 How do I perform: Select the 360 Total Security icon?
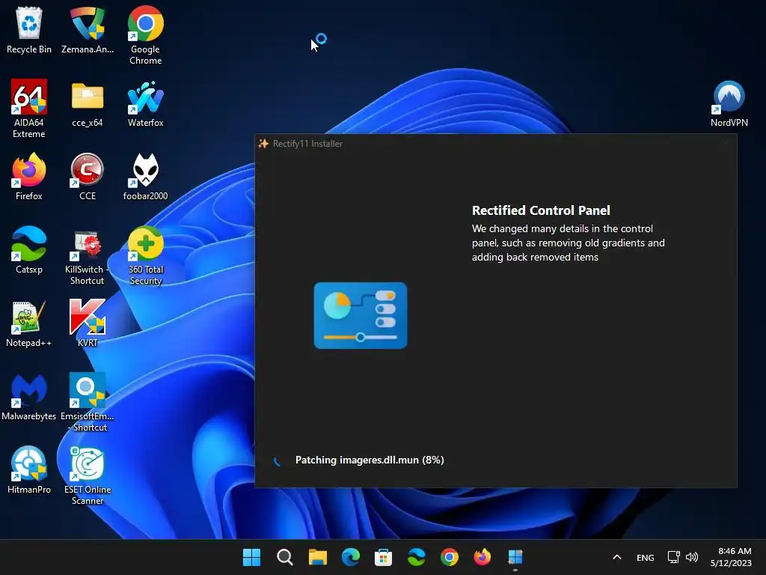click(146, 255)
